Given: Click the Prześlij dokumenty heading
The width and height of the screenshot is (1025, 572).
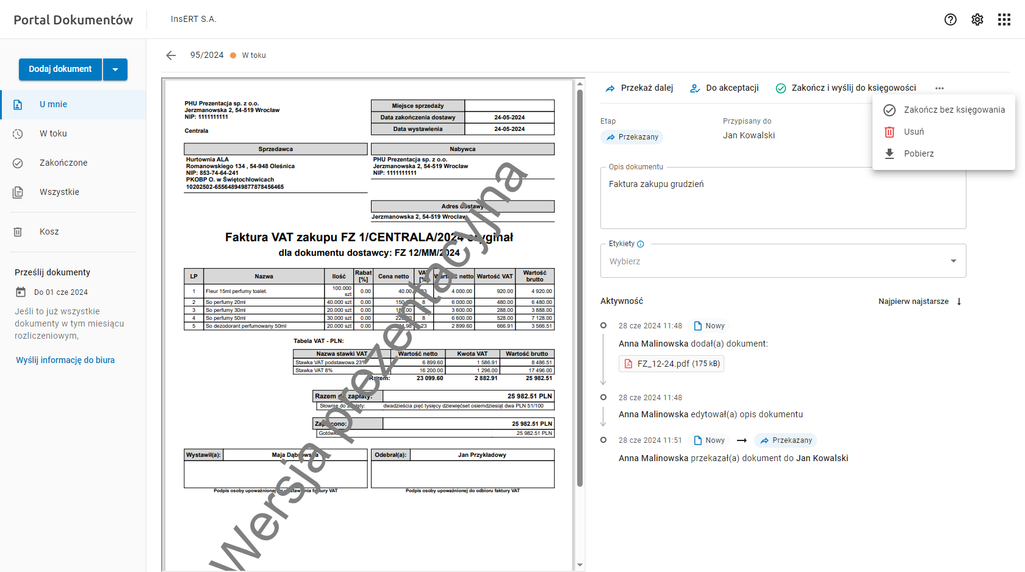Looking at the screenshot, I should click(52, 272).
